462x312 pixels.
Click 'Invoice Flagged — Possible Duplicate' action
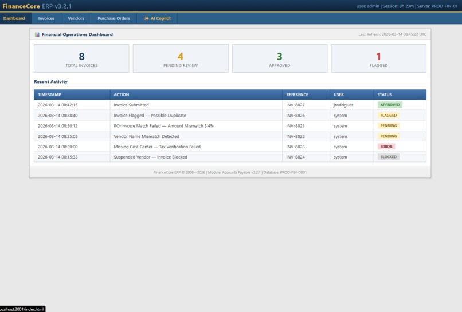click(150, 116)
